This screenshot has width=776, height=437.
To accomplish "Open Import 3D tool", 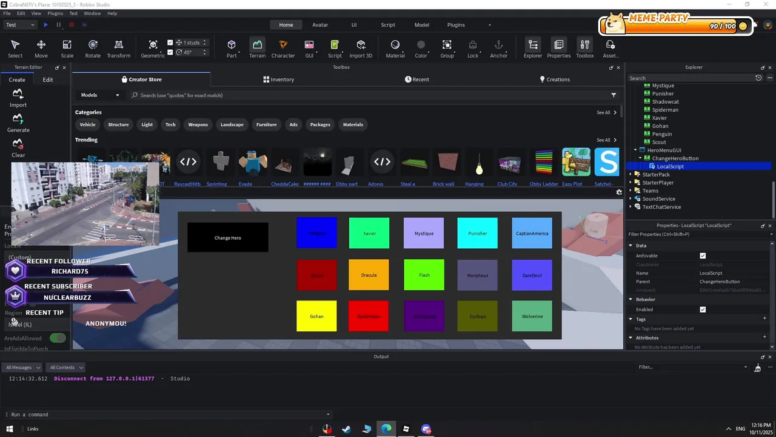I will 361,49.
